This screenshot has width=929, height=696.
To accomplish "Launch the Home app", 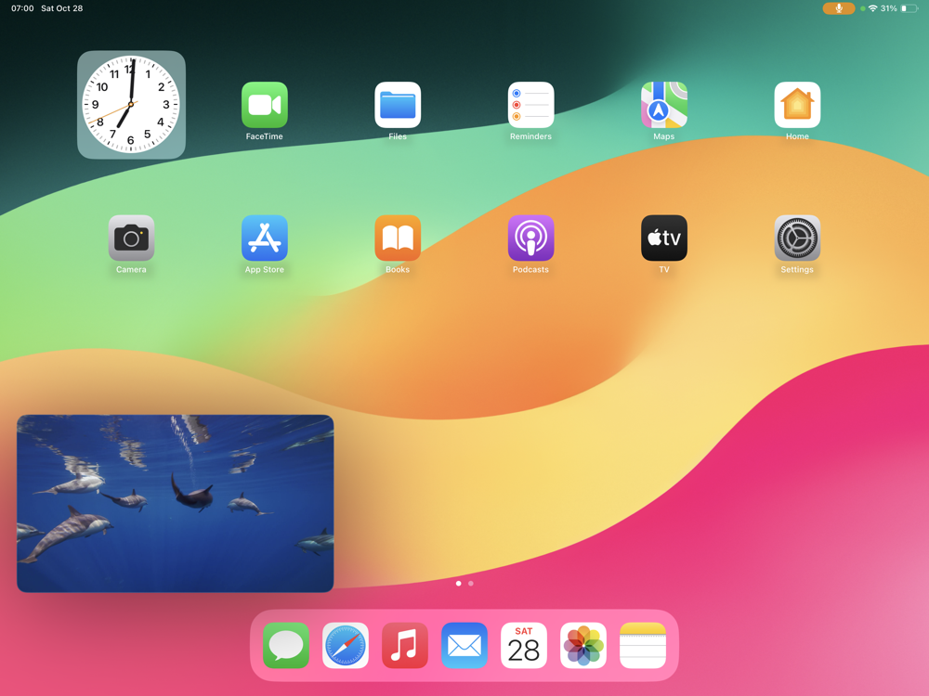I will click(x=797, y=105).
